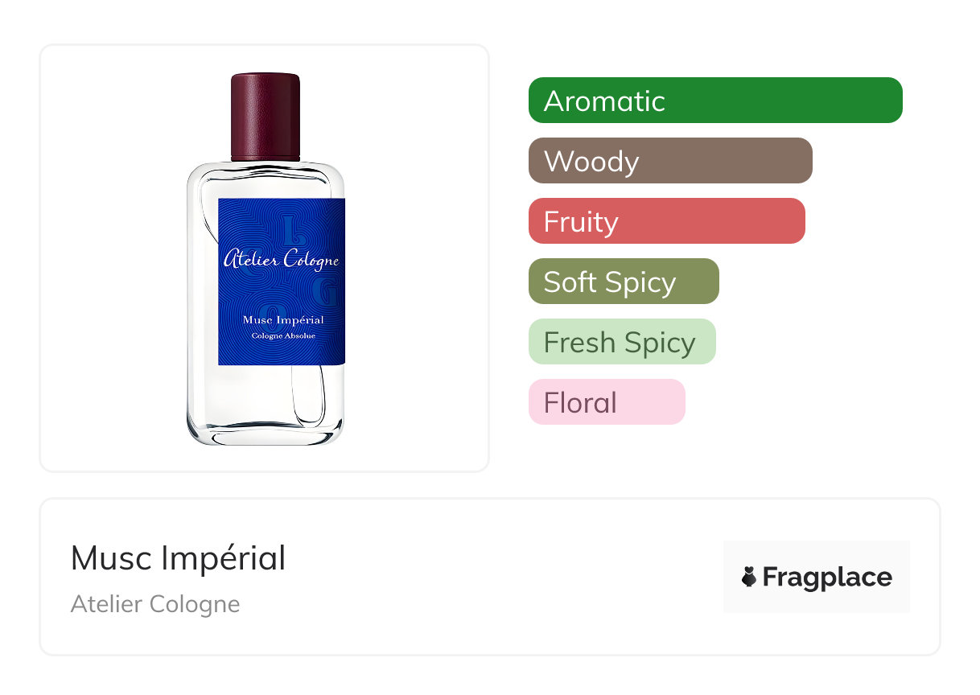This screenshot has width=980, height=695.
Task: Choose the Soft Spicy accord bar
Action: (624, 282)
